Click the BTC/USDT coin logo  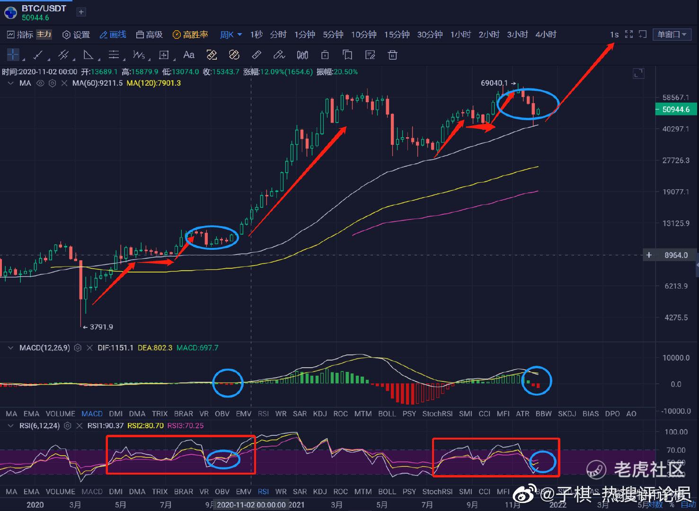10,13
